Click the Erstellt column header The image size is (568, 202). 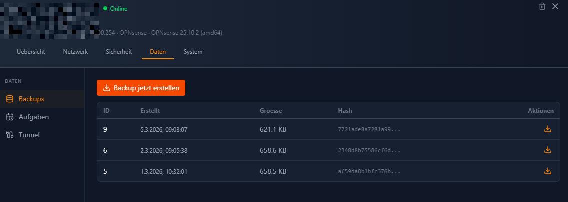point(150,111)
